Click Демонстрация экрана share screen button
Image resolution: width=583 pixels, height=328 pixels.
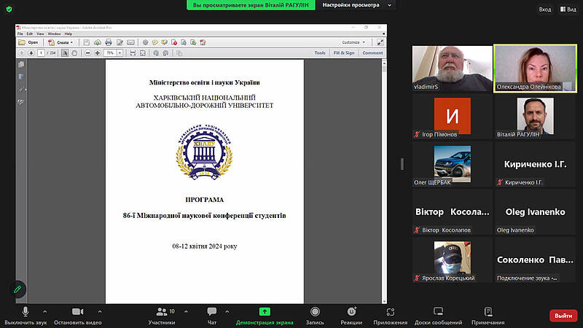tap(265, 316)
